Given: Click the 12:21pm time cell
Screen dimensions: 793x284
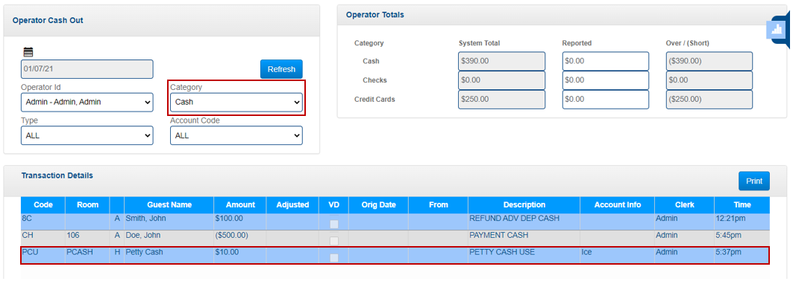Looking at the screenshot, I should coord(742,222).
